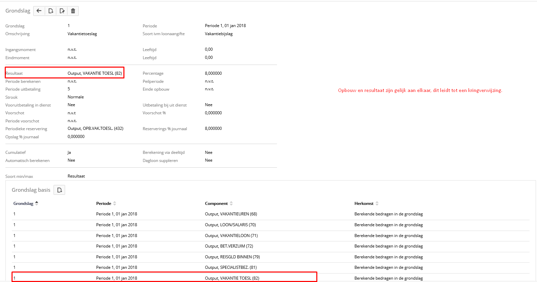
Task: Click the sort arrows next to Periode column
Action: (115, 204)
